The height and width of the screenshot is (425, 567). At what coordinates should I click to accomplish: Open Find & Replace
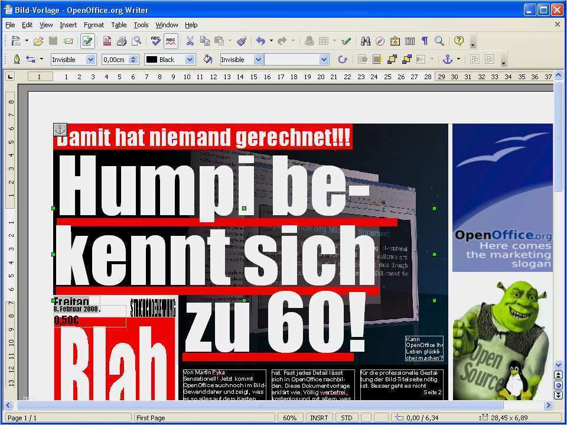click(x=367, y=41)
